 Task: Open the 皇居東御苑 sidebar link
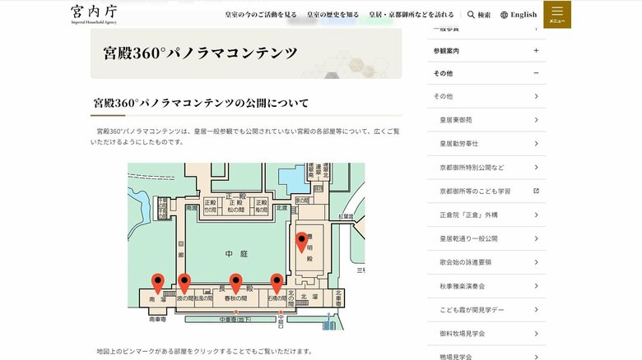click(x=456, y=120)
